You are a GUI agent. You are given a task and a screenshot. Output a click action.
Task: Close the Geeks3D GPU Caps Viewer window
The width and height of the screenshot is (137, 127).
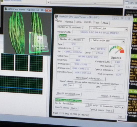click(x=129, y=18)
